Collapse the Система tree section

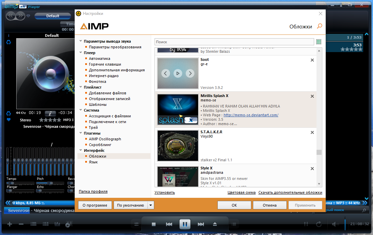point(80,110)
